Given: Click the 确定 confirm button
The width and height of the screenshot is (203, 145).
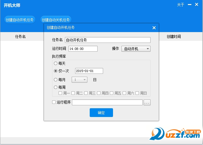Looking at the screenshot, I should tap(101, 113).
